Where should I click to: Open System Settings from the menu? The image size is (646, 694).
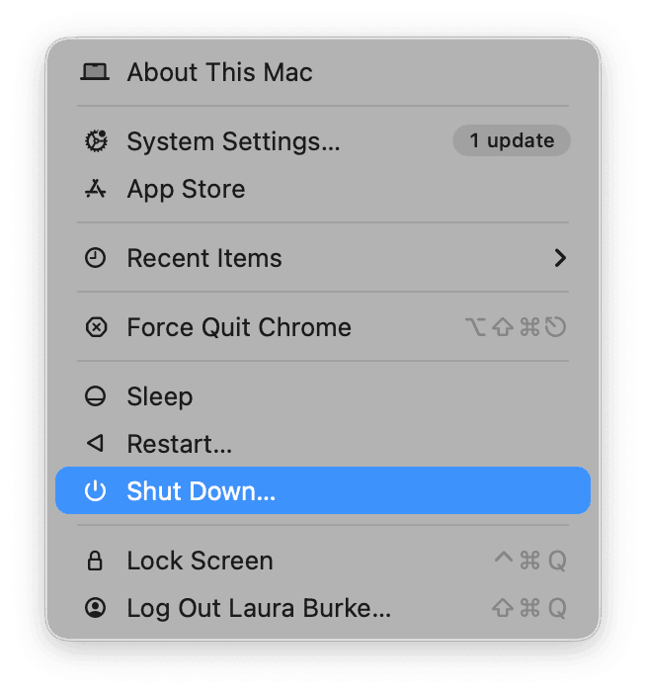click(233, 141)
